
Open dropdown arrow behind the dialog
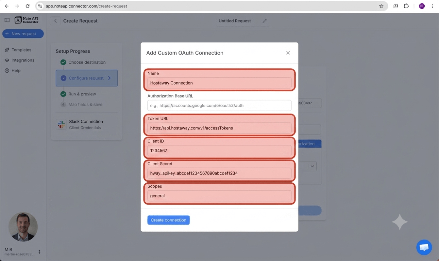tap(312, 166)
